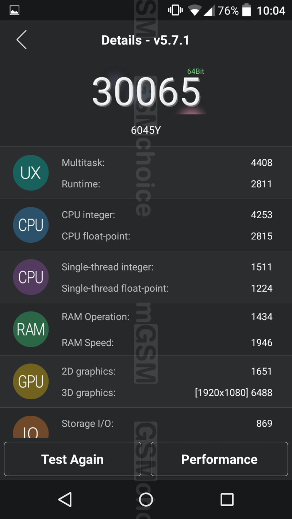292x519 pixels.
Task: Select the Multitask score row
Action: click(167, 162)
